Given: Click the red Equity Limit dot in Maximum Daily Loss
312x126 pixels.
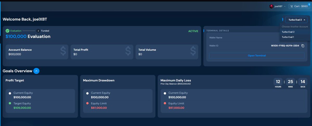Looking at the screenshot, I should pos(165,103).
